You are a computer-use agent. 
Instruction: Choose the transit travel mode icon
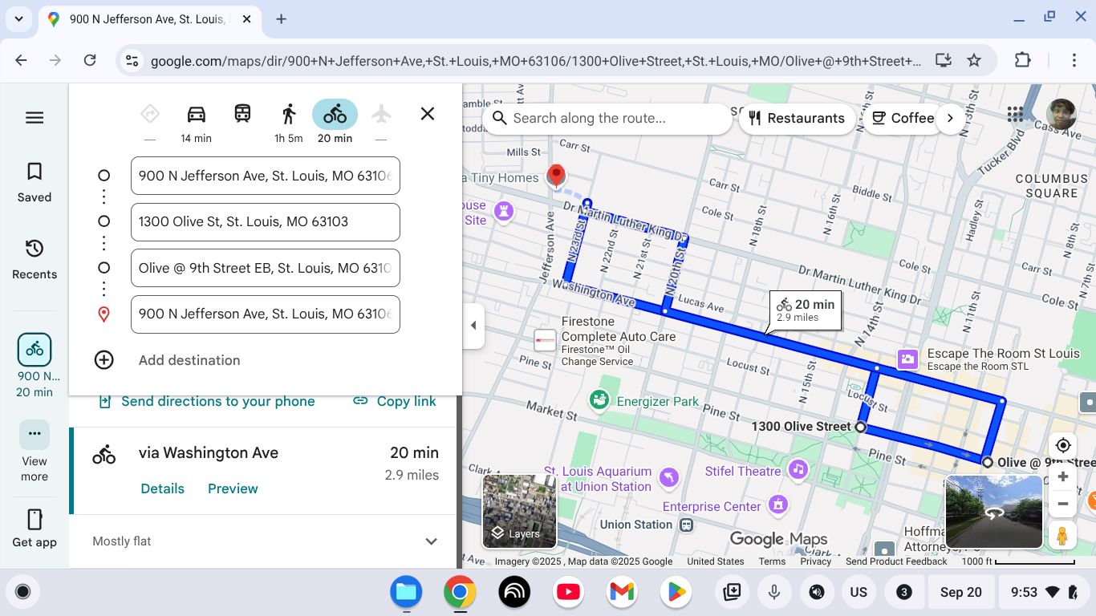pos(242,114)
